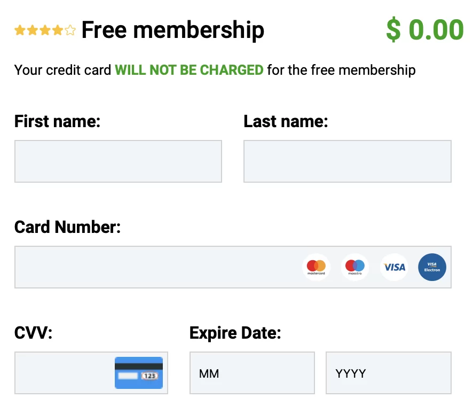This screenshot has height=406, width=473.
Task: Open the YYYY expiry year field
Action: tap(389, 373)
